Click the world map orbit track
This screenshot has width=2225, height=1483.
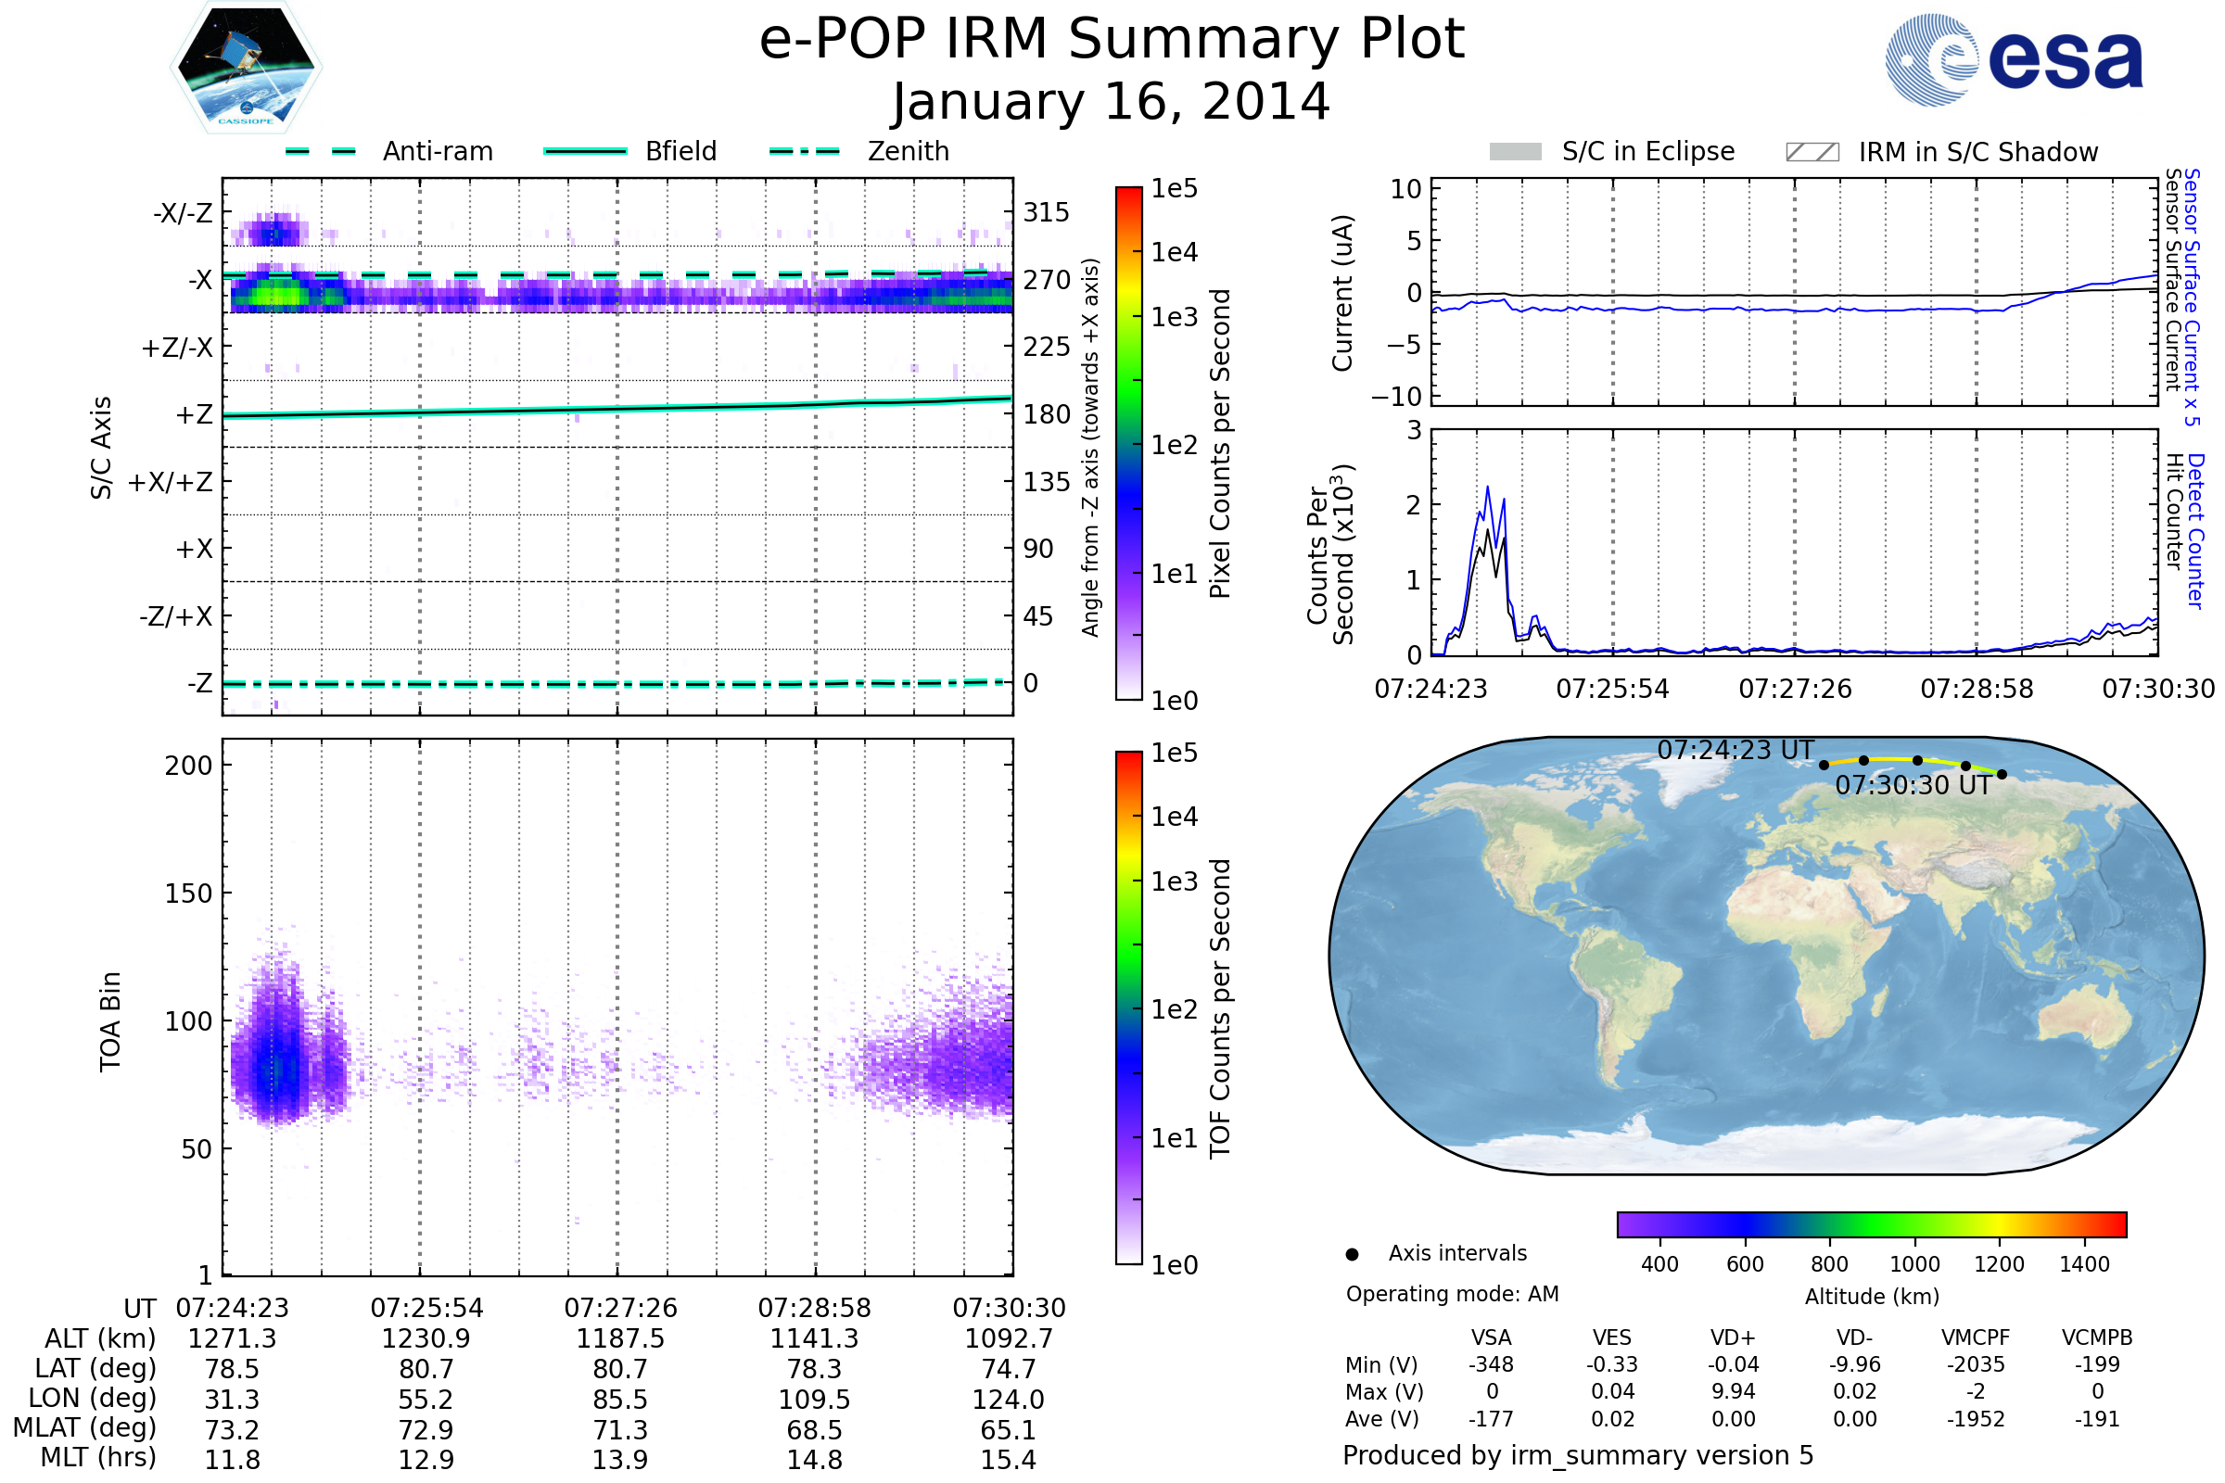1892,759
